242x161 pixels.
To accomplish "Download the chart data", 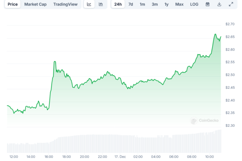I will click(219, 4).
